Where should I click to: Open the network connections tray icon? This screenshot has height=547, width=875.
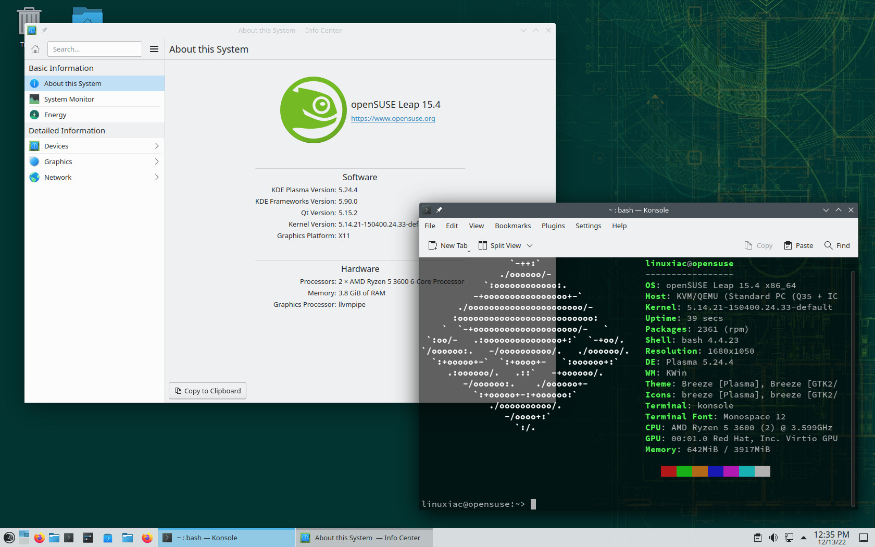point(789,538)
